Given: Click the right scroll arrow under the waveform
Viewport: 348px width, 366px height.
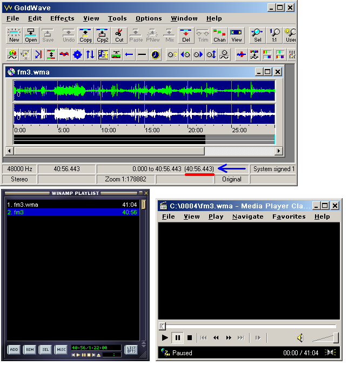Looking at the screenshot, I should (x=278, y=151).
